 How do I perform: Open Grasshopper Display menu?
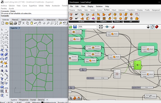pyautogui.click(x=90, y=6)
